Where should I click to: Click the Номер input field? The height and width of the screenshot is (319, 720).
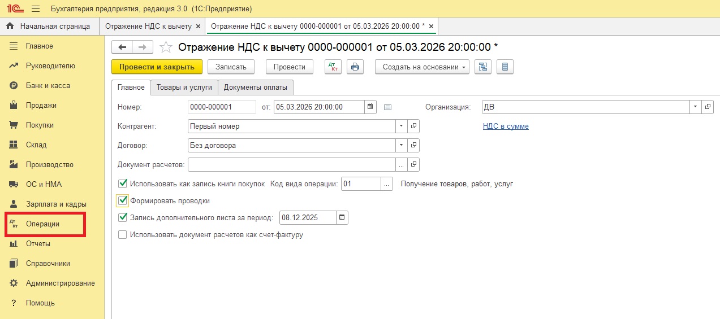pyautogui.click(x=222, y=107)
